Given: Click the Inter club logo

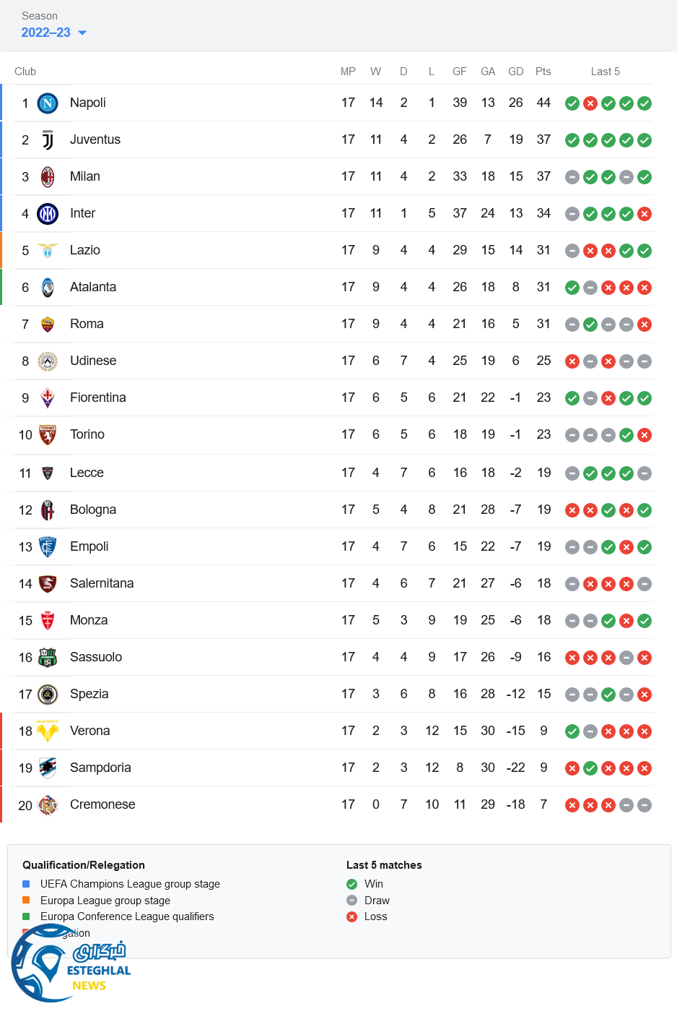Looking at the screenshot, I should click(x=48, y=214).
